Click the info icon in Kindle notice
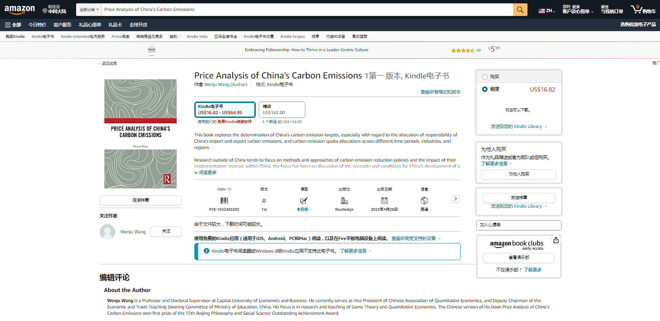Image resolution: width=660 pixels, height=321 pixels. (207, 251)
